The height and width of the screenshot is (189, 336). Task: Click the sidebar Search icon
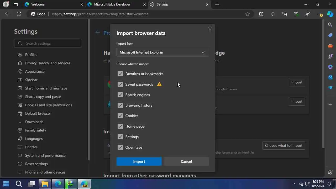click(x=330, y=25)
